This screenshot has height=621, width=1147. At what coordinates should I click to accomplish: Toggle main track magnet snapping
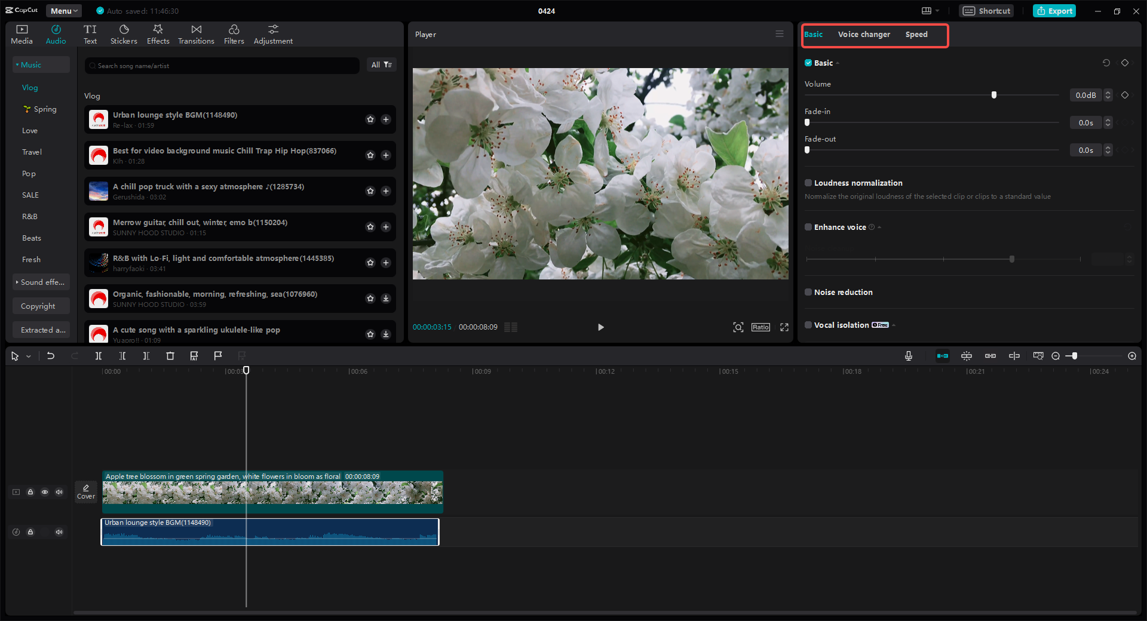(x=943, y=356)
